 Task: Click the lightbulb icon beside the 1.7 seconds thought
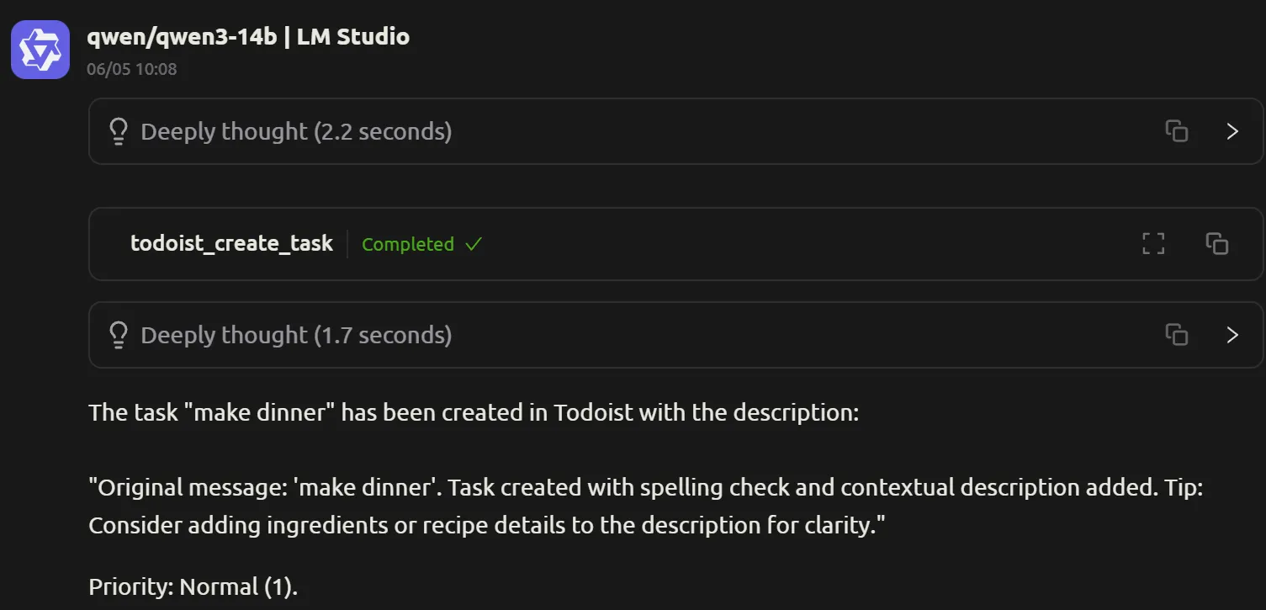click(x=119, y=335)
